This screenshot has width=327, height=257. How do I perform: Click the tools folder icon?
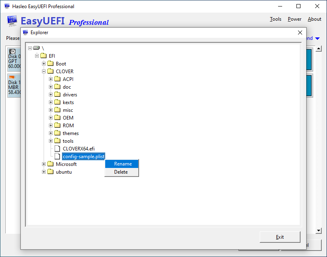point(57,141)
